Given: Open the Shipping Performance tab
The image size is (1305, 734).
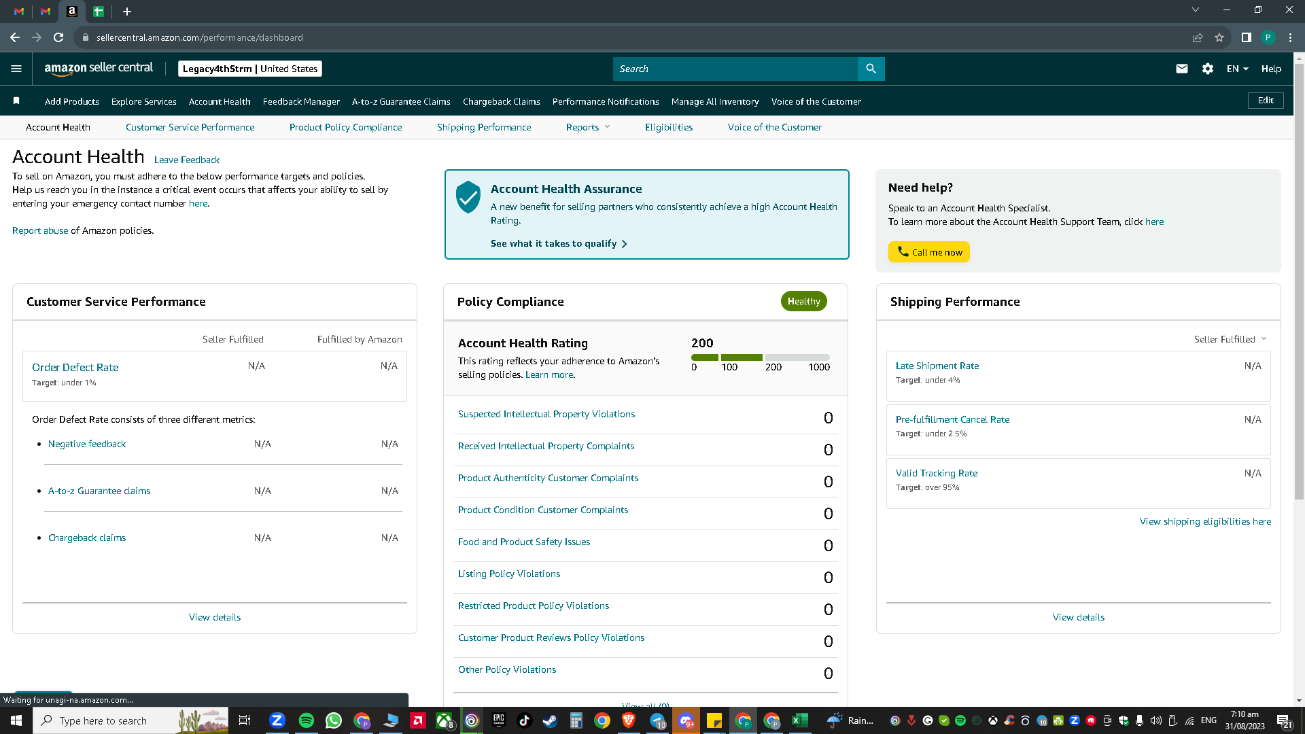Looking at the screenshot, I should (x=484, y=127).
